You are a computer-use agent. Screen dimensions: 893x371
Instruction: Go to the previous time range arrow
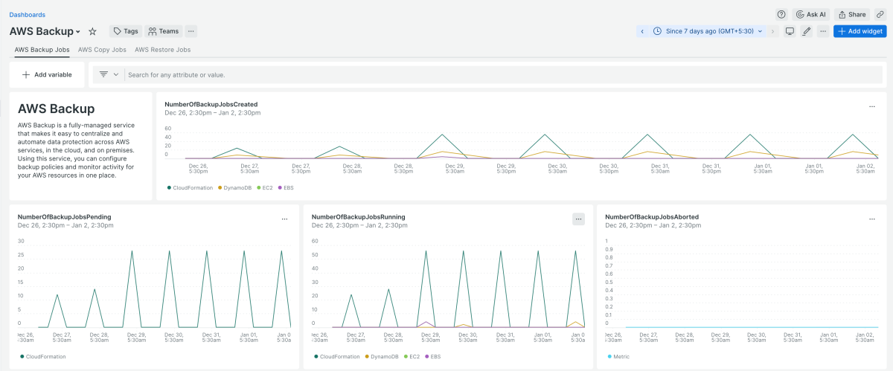coord(641,31)
